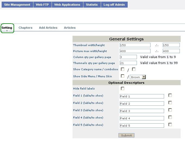The height and width of the screenshot is (141, 185).
Task: Open the Articles tab
Action: pos(70,28)
